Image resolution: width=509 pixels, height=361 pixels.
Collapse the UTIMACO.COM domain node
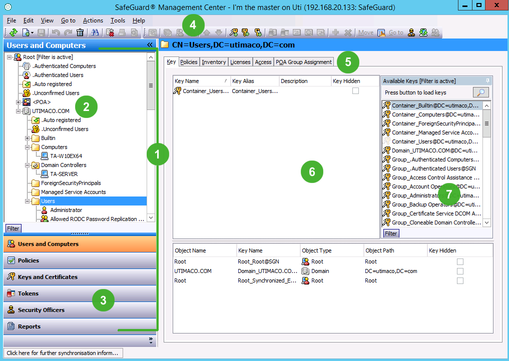point(19,111)
